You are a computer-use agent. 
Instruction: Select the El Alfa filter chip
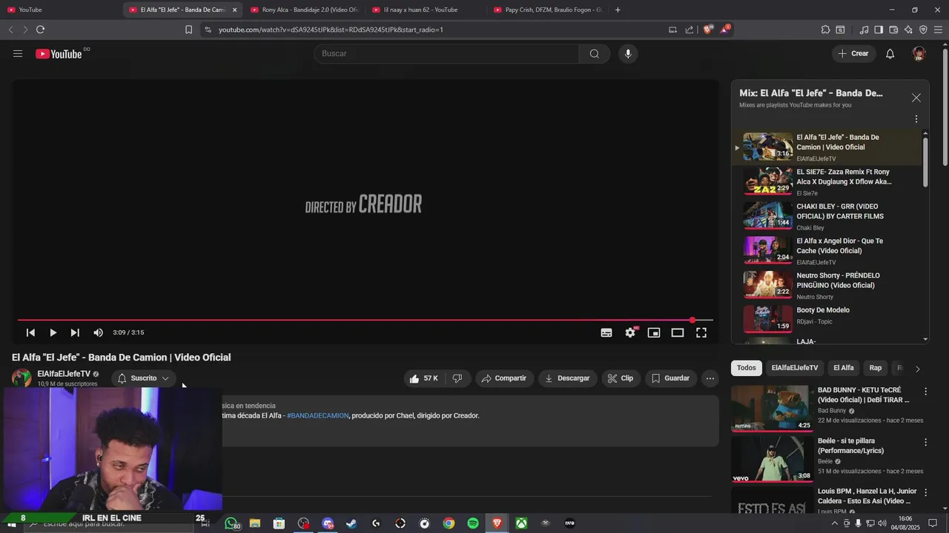coord(843,368)
